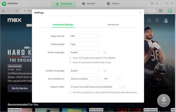Viewport: 176px width, 112px height.
Task: Open the Audio Language English dropdown
Action: click(85, 52)
